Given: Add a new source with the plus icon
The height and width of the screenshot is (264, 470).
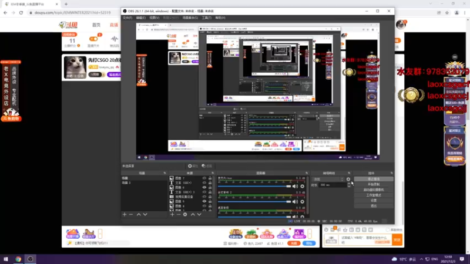Looking at the screenshot, I should [x=172, y=214].
